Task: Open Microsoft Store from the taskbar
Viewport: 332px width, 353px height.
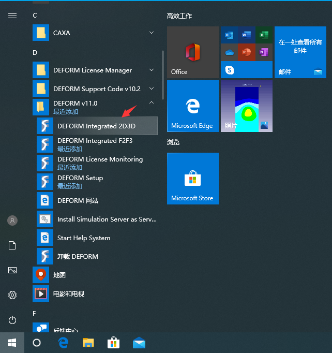Action: pos(113,343)
